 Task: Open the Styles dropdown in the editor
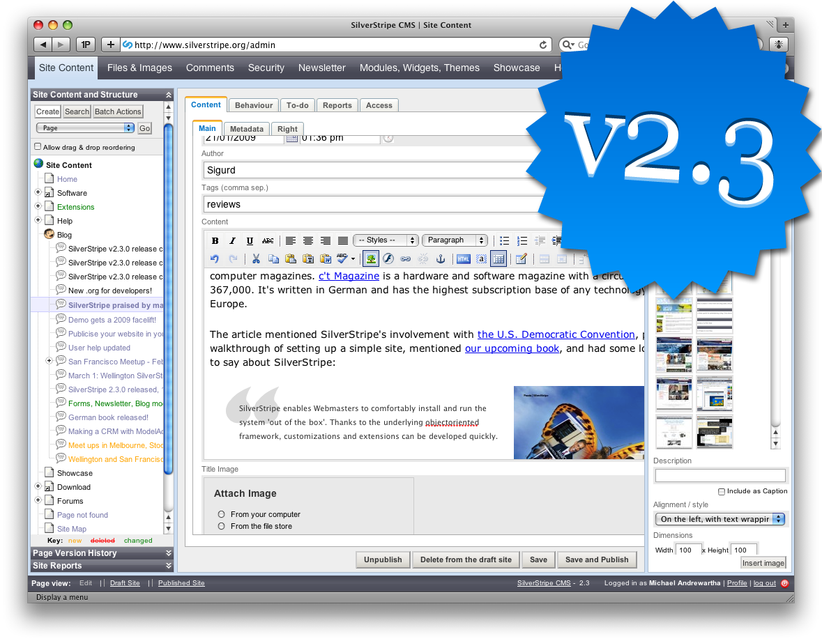[386, 240]
